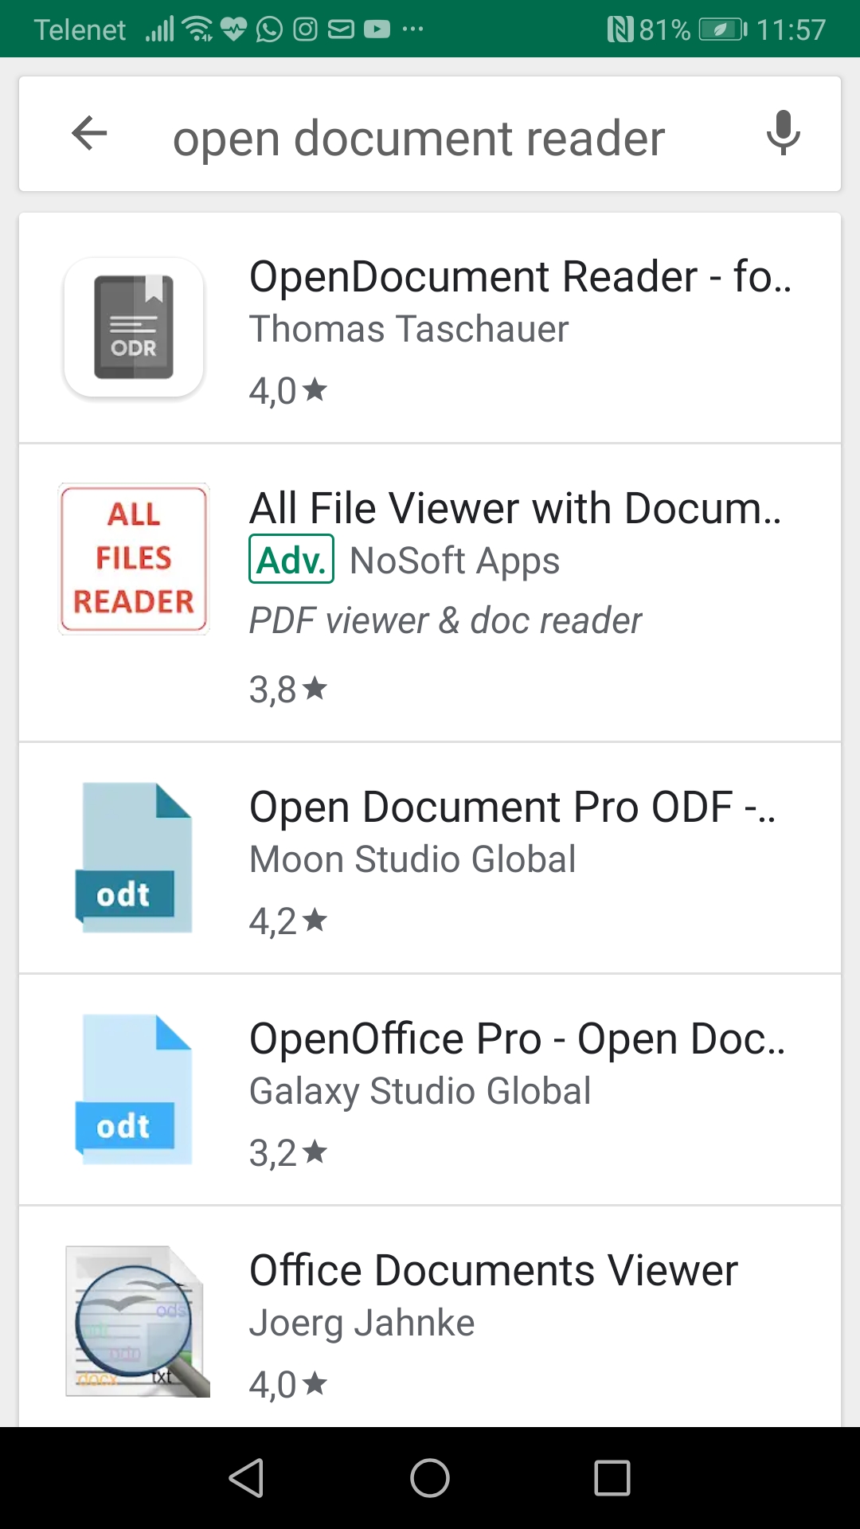Tap the Adv. badge on NoSoft listing
Viewport: 860px width, 1529px height.
pos(291,560)
